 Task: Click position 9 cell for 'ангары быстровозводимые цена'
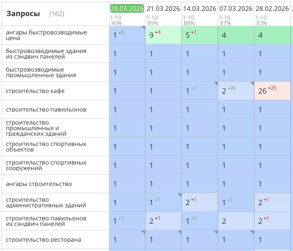point(163,35)
